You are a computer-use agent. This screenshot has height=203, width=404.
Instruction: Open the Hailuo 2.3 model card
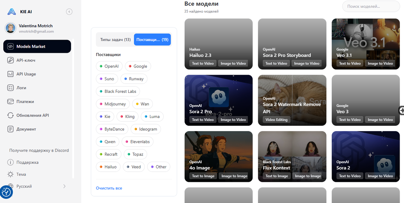tap(219, 44)
